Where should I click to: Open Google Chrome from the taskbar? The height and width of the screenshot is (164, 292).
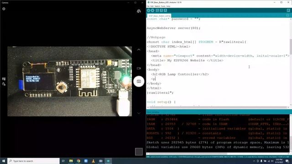[78, 161]
